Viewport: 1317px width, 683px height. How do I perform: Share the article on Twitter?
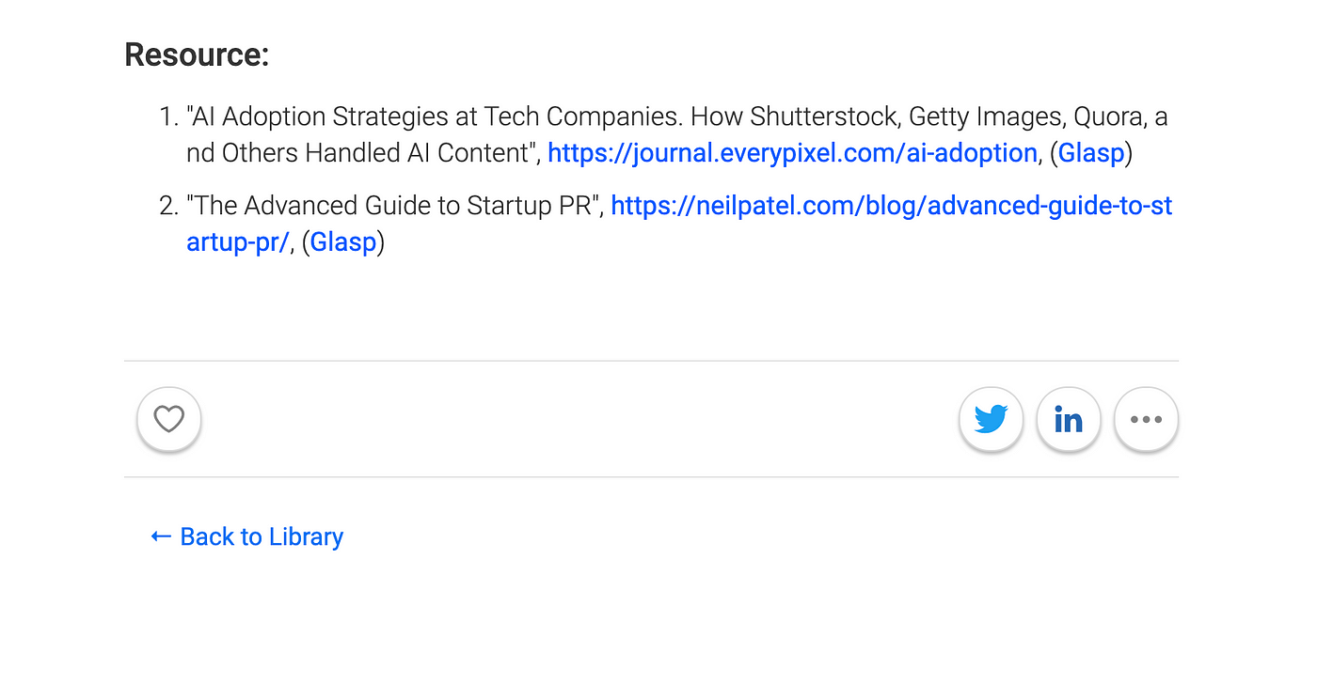(x=991, y=419)
